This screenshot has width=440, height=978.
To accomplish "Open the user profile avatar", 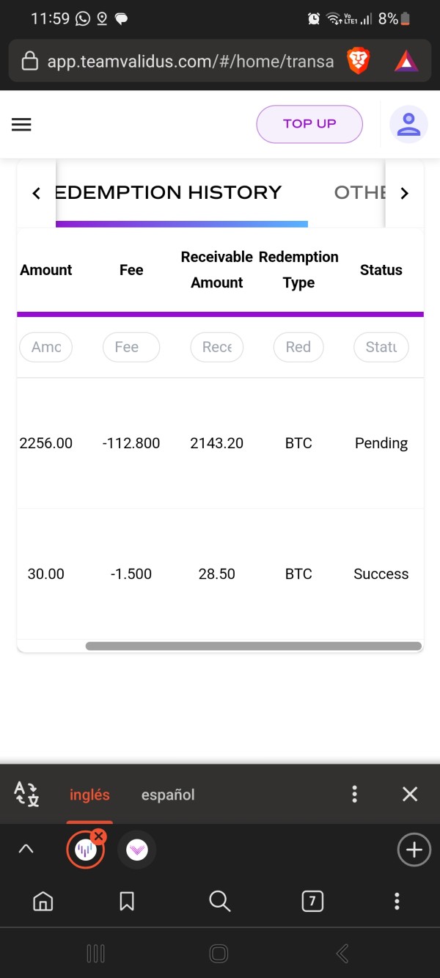I will [x=408, y=124].
